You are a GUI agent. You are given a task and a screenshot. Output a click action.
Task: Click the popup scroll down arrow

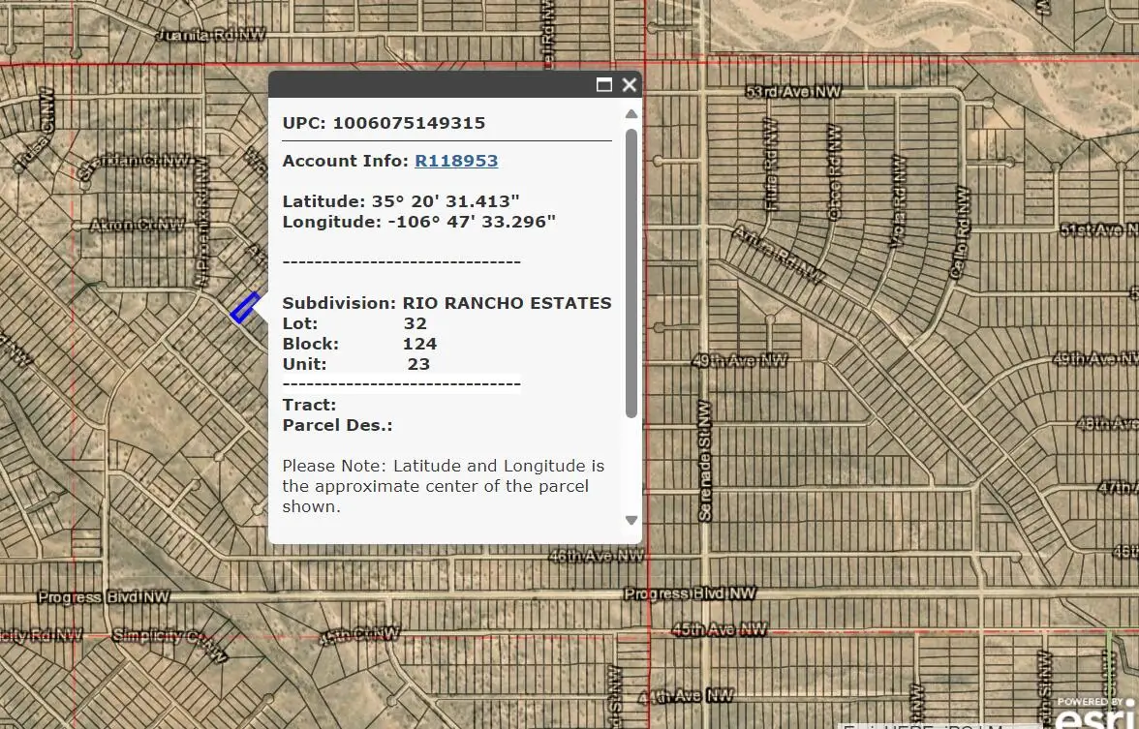click(x=631, y=520)
